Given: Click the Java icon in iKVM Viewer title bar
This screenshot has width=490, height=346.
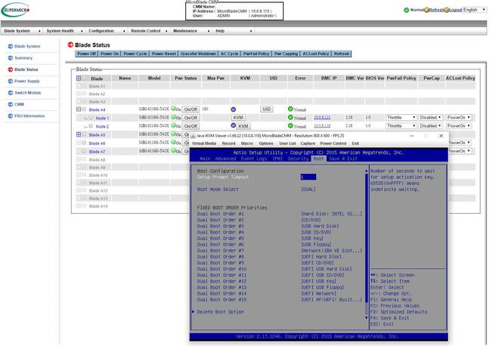Looking at the screenshot, I should [193, 136].
